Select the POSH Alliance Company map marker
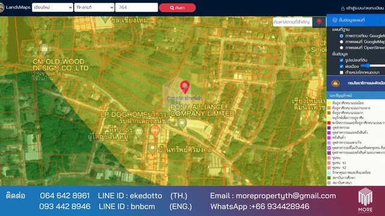 pyautogui.click(x=182, y=124)
